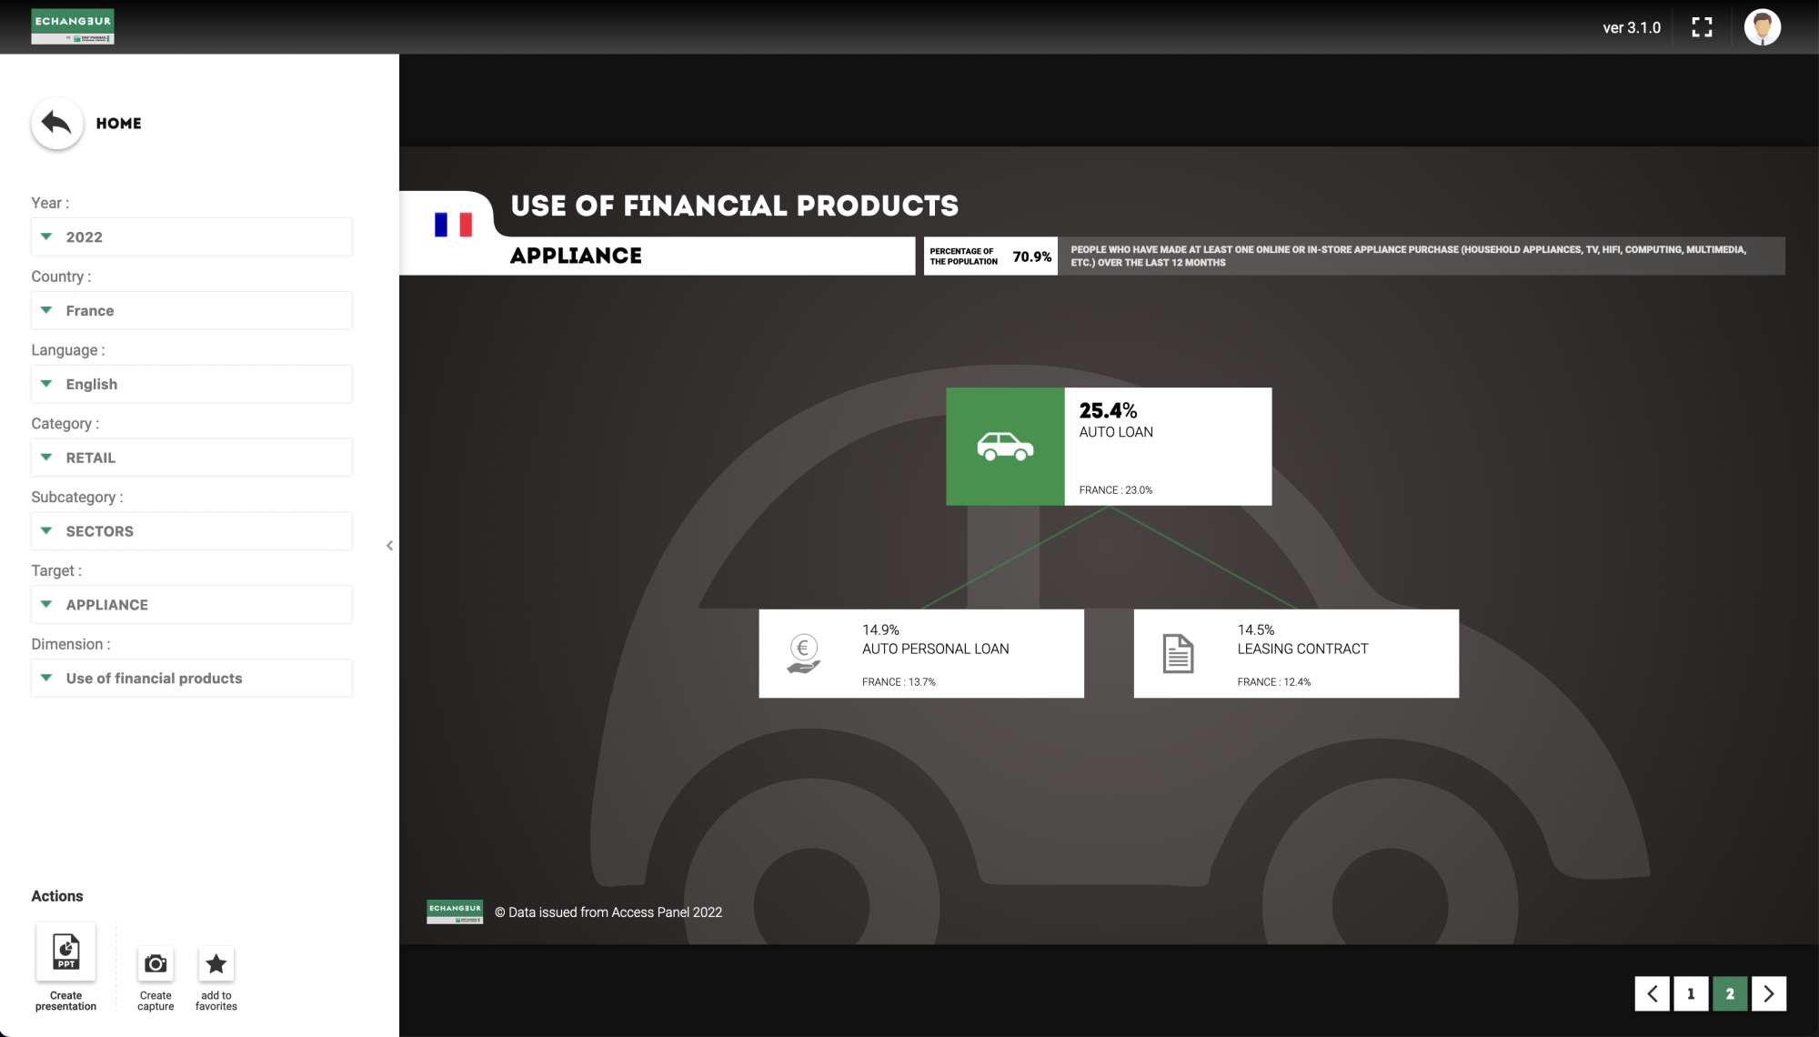This screenshot has width=1819, height=1037.
Task: Open the user profile avatar
Action: coord(1762,27)
